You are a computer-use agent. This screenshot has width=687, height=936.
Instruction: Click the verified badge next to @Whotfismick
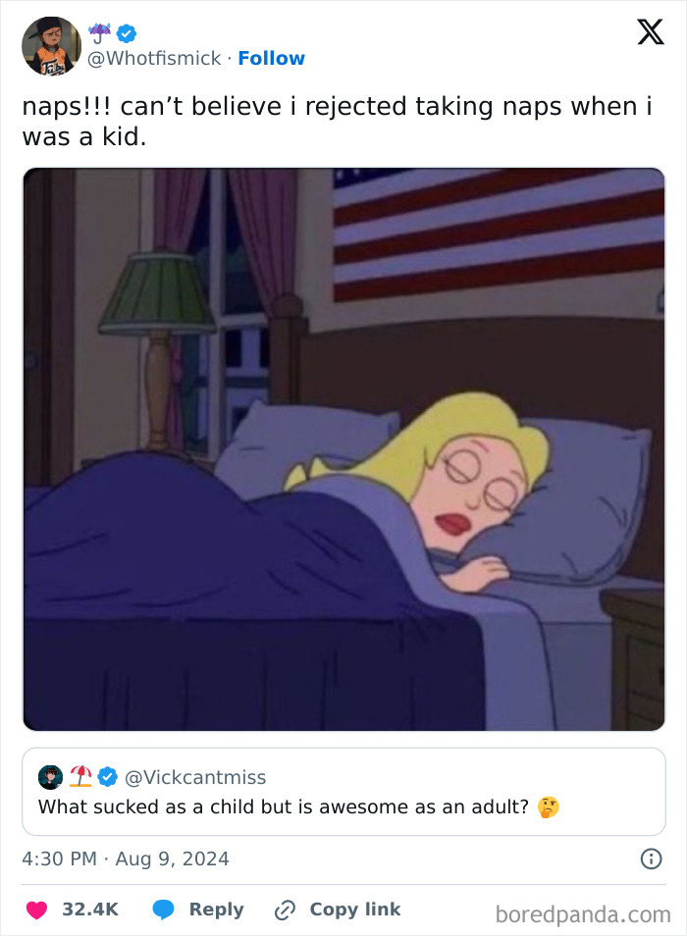pos(127,32)
